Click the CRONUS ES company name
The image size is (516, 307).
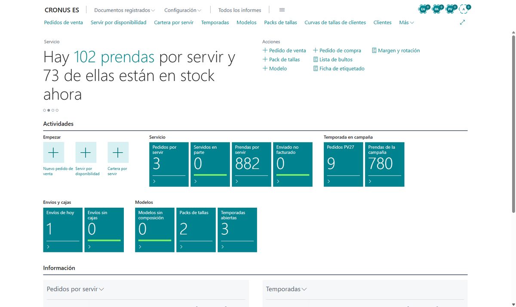[x=62, y=10]
